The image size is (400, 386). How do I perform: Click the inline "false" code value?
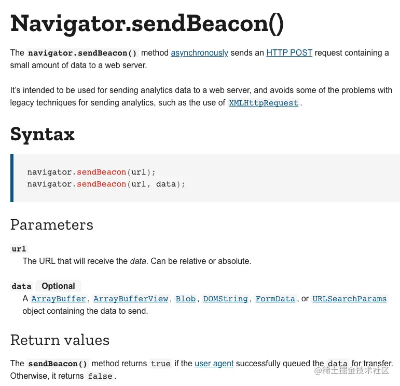pos(100,376)
